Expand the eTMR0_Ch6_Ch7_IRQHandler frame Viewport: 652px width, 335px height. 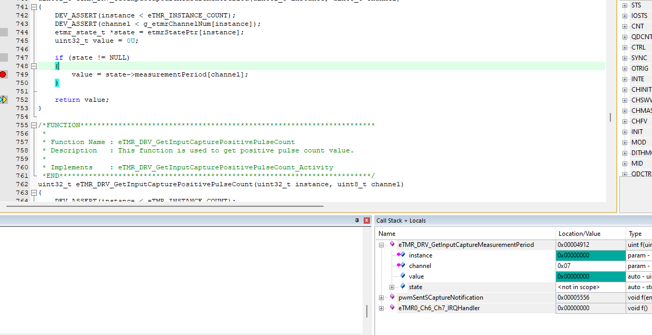click(381, 308)
